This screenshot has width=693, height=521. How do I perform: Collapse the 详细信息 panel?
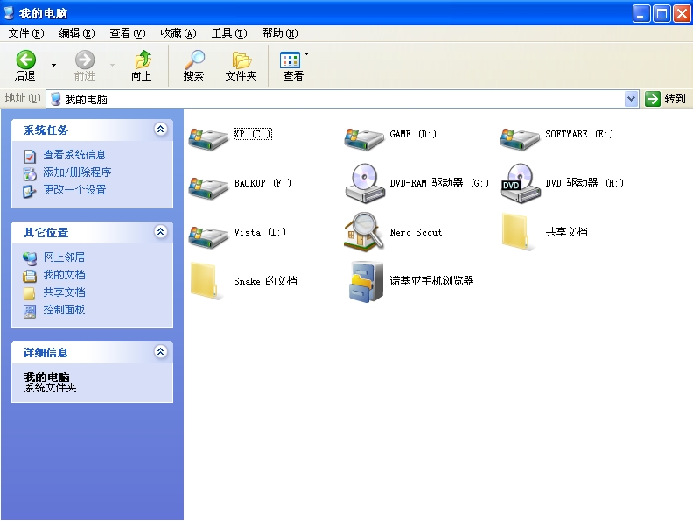point(160,352)
